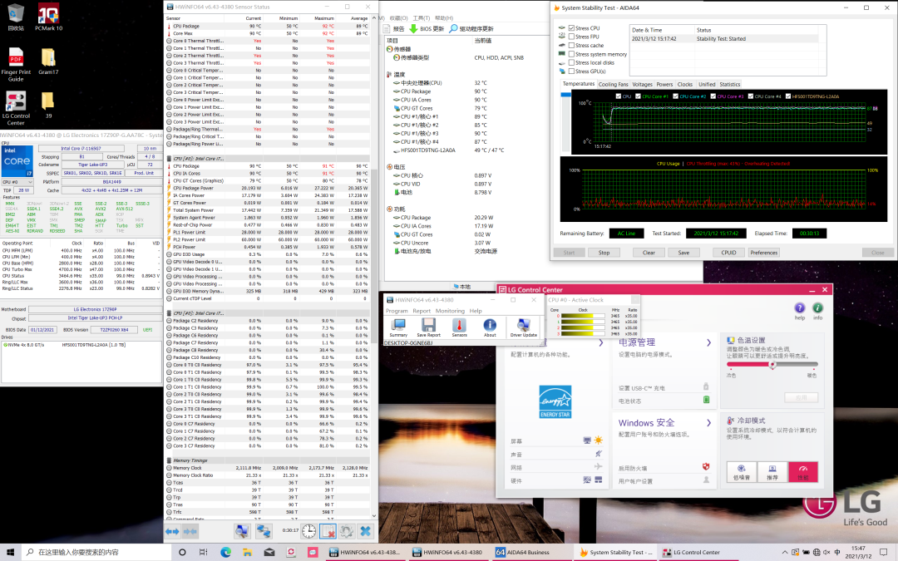Viewport: 898px width, 561px height.
Task: Open the HWiNFO Summary icon
Action: (x=398, y=326)
